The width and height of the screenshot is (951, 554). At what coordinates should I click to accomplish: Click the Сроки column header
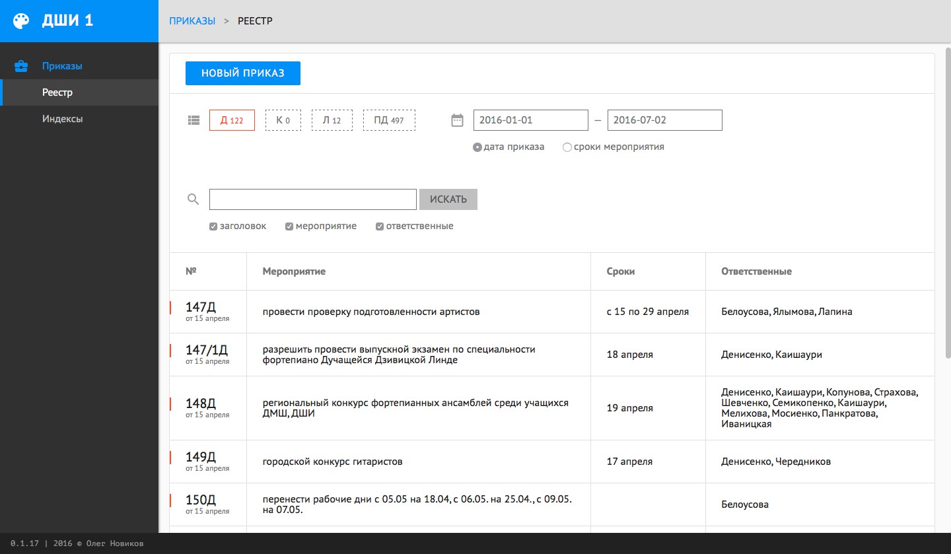621,271
